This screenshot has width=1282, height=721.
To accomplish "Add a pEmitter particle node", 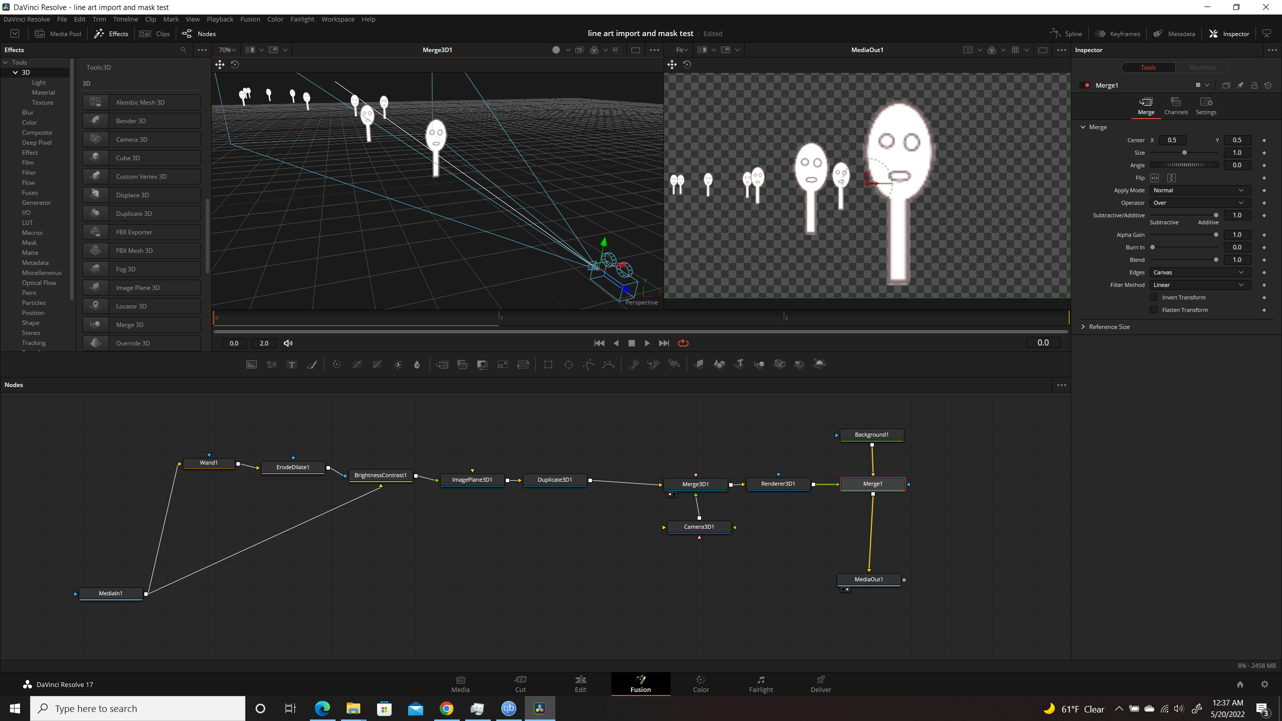I will (x=634, y=365).
